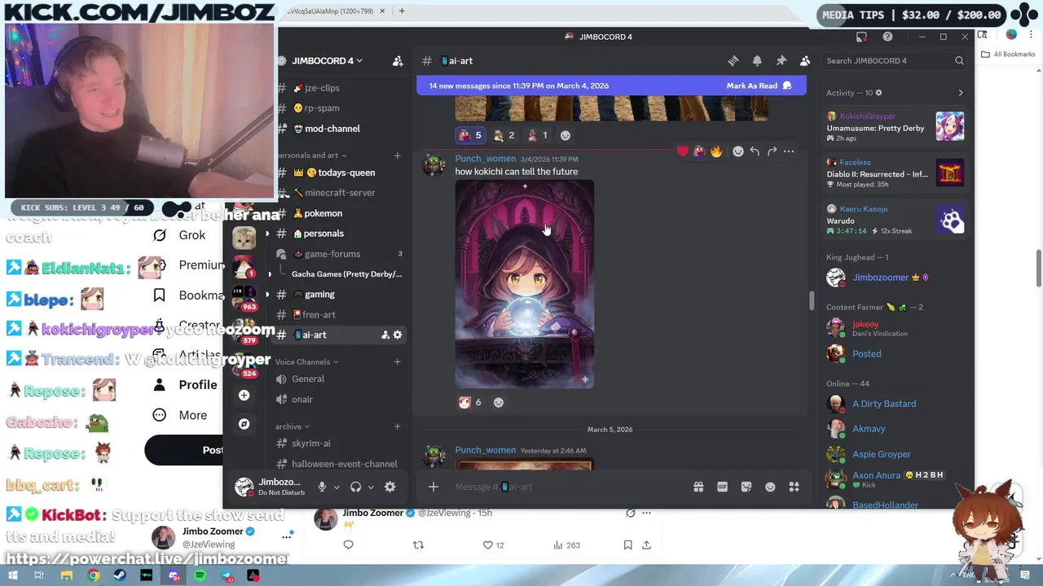
Task: Open add-reaction smiley in message hover toolbar
Action: click(738, 151)
